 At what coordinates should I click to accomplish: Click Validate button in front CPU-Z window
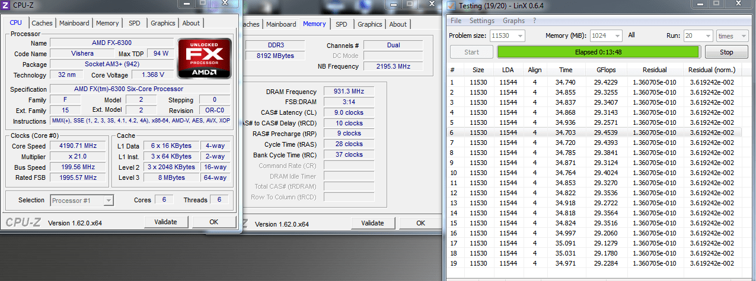[x=165, y=222]
